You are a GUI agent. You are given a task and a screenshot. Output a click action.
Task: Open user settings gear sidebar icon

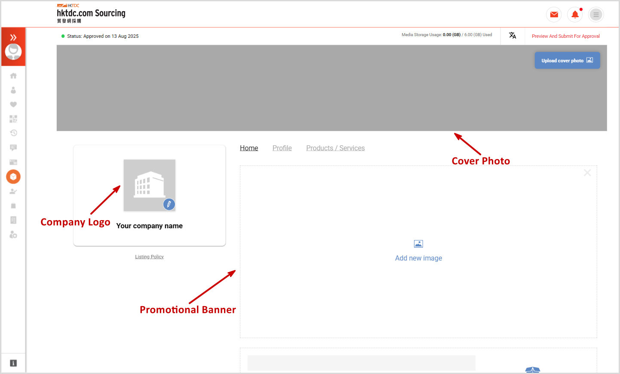pyautogui.click(x=13, y=235)
